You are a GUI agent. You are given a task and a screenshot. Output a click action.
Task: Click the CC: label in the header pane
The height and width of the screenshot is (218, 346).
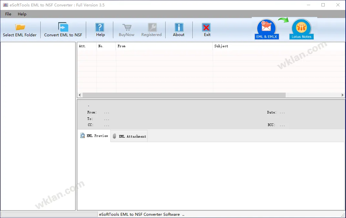[x=90, y=125]
